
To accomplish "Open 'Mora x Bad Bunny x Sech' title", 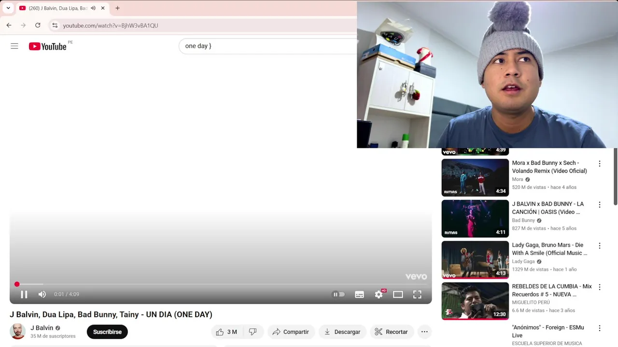I will 549,167.
